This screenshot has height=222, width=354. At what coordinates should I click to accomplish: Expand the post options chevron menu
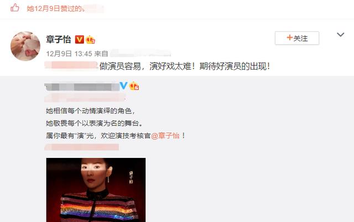341,35
